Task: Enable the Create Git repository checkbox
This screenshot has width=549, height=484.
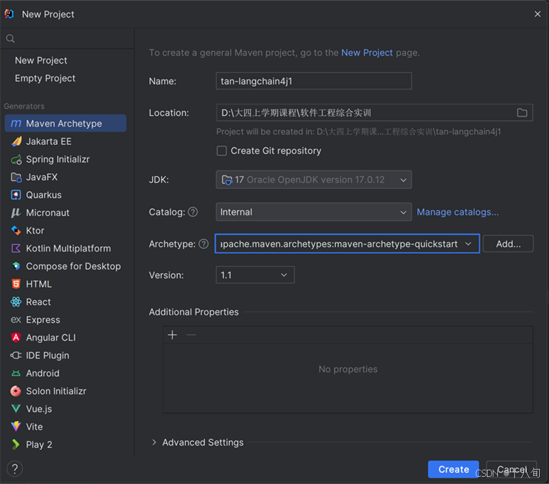Action: [x=222, y=151]
